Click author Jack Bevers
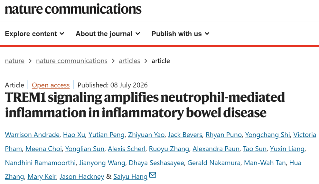 tap(185, 135)
